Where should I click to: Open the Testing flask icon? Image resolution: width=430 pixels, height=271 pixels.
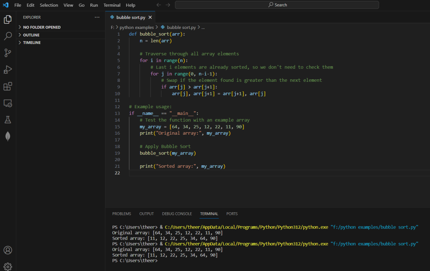click(8, 120)
